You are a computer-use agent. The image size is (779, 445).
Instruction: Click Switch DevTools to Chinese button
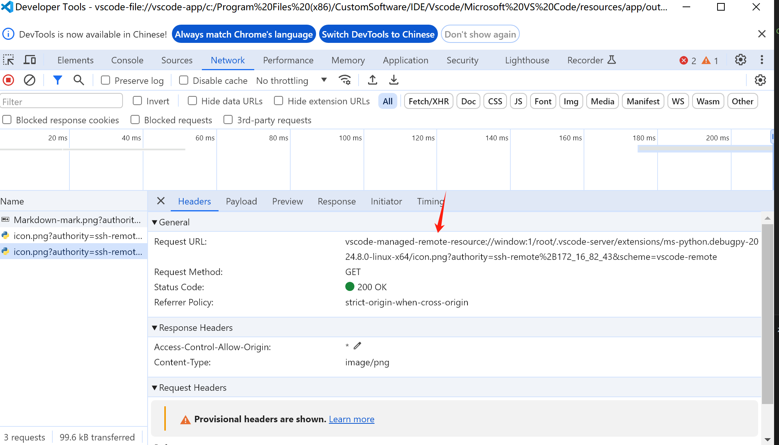click(x=378, y=35)
